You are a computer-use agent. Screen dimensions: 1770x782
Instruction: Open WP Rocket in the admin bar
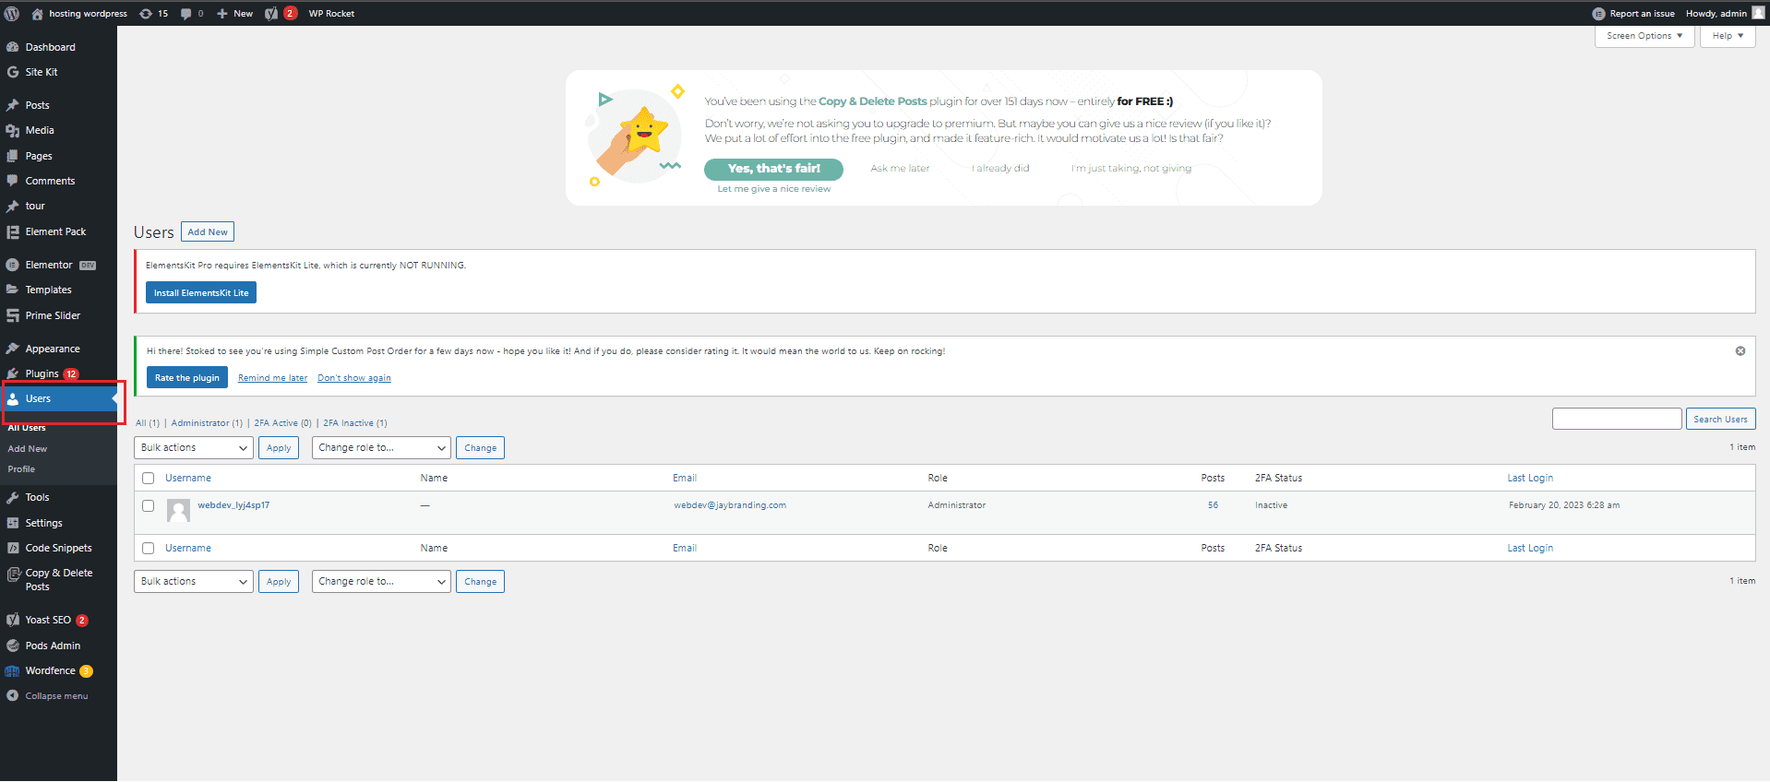pos(331,13)
